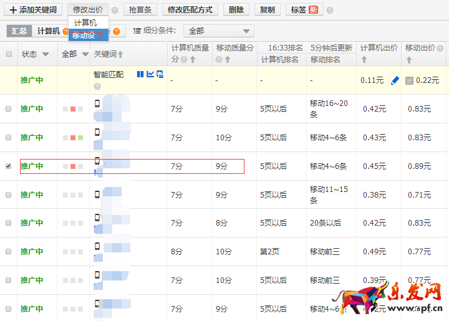The width and height of the screenshot is (449, 321).
Task: Click the sort arrow under 计算机出价
Action: click(x=364, y=60)
